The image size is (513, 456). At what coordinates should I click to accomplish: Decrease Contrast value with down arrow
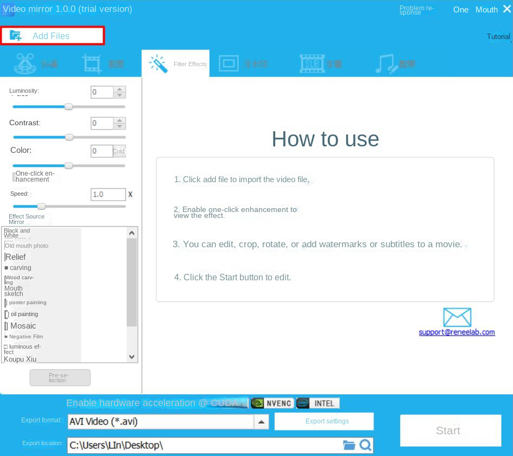point(119,126)
